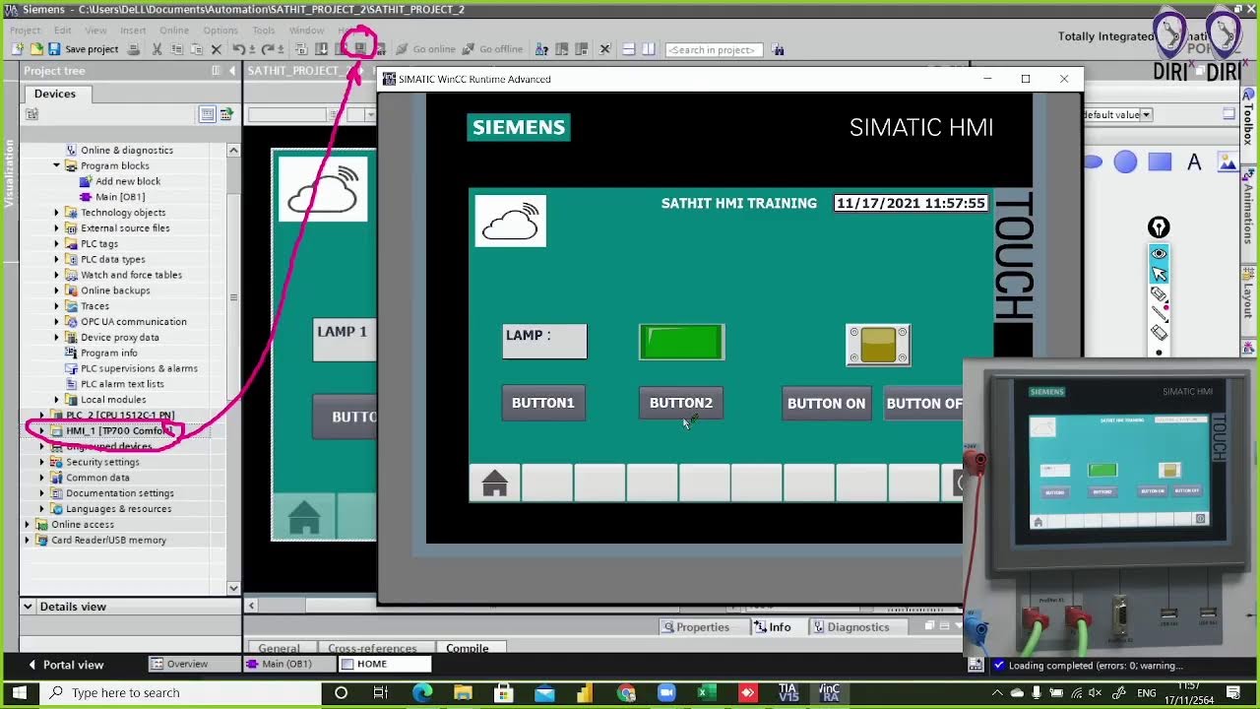Open the Online menu
The image size is (1260, 709).
pyautogui.click(x=173, y=31)
